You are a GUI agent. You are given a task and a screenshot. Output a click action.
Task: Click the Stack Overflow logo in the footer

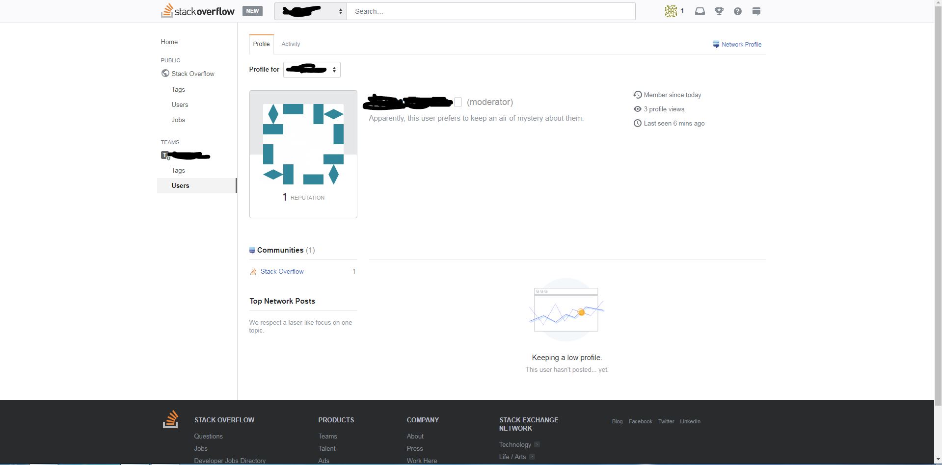coord(171,419)
